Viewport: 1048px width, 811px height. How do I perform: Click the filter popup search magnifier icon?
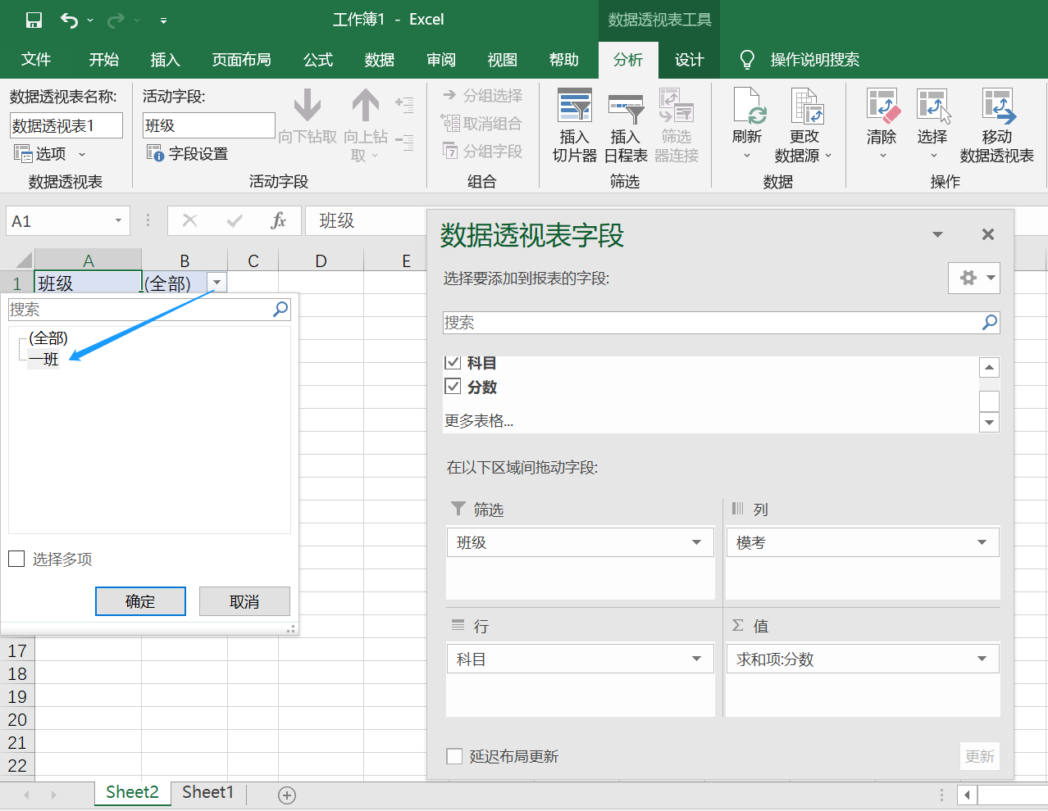pos(280,309)
